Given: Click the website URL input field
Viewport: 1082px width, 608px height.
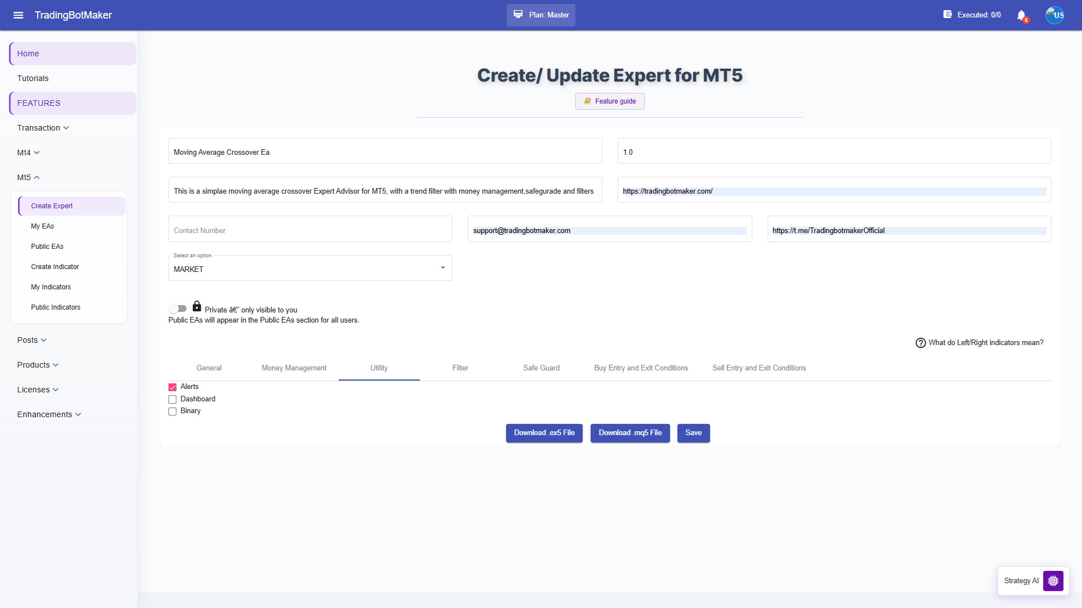Looking at the screenshot, I should (835, 190).
